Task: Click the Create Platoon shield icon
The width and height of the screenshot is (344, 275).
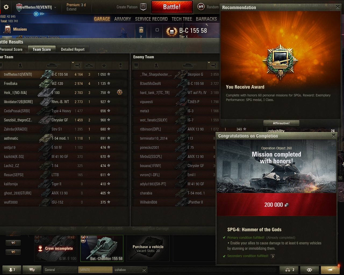Action: click(144, 7)
